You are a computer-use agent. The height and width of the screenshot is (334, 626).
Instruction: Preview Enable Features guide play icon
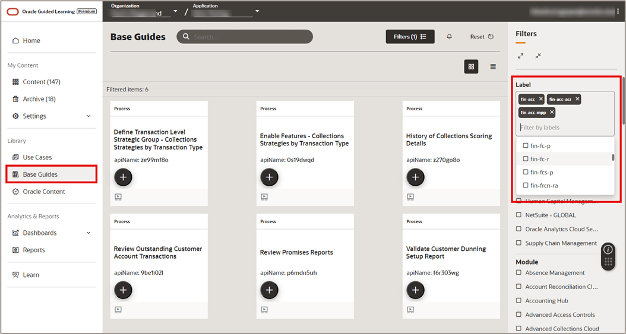click(x=264, y=196)
